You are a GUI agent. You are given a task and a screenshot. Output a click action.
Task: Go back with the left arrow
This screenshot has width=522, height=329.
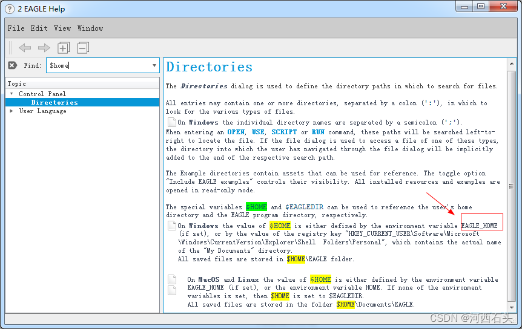point(25,48)
